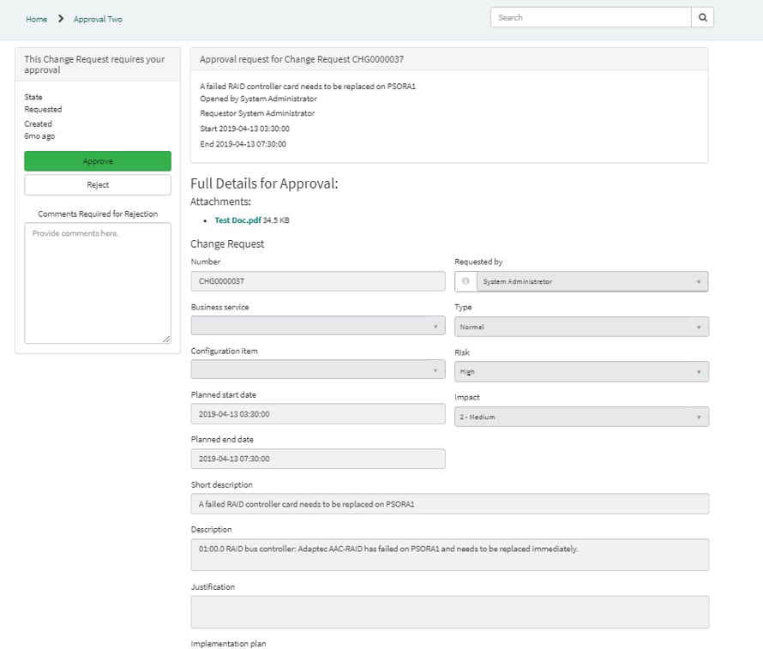
Task: Click the empty Justification text box
Action: [449, 612]
